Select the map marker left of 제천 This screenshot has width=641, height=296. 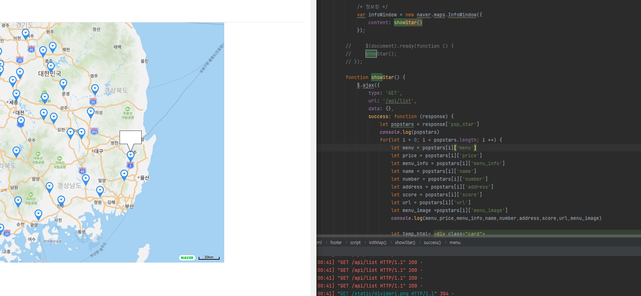53,47
